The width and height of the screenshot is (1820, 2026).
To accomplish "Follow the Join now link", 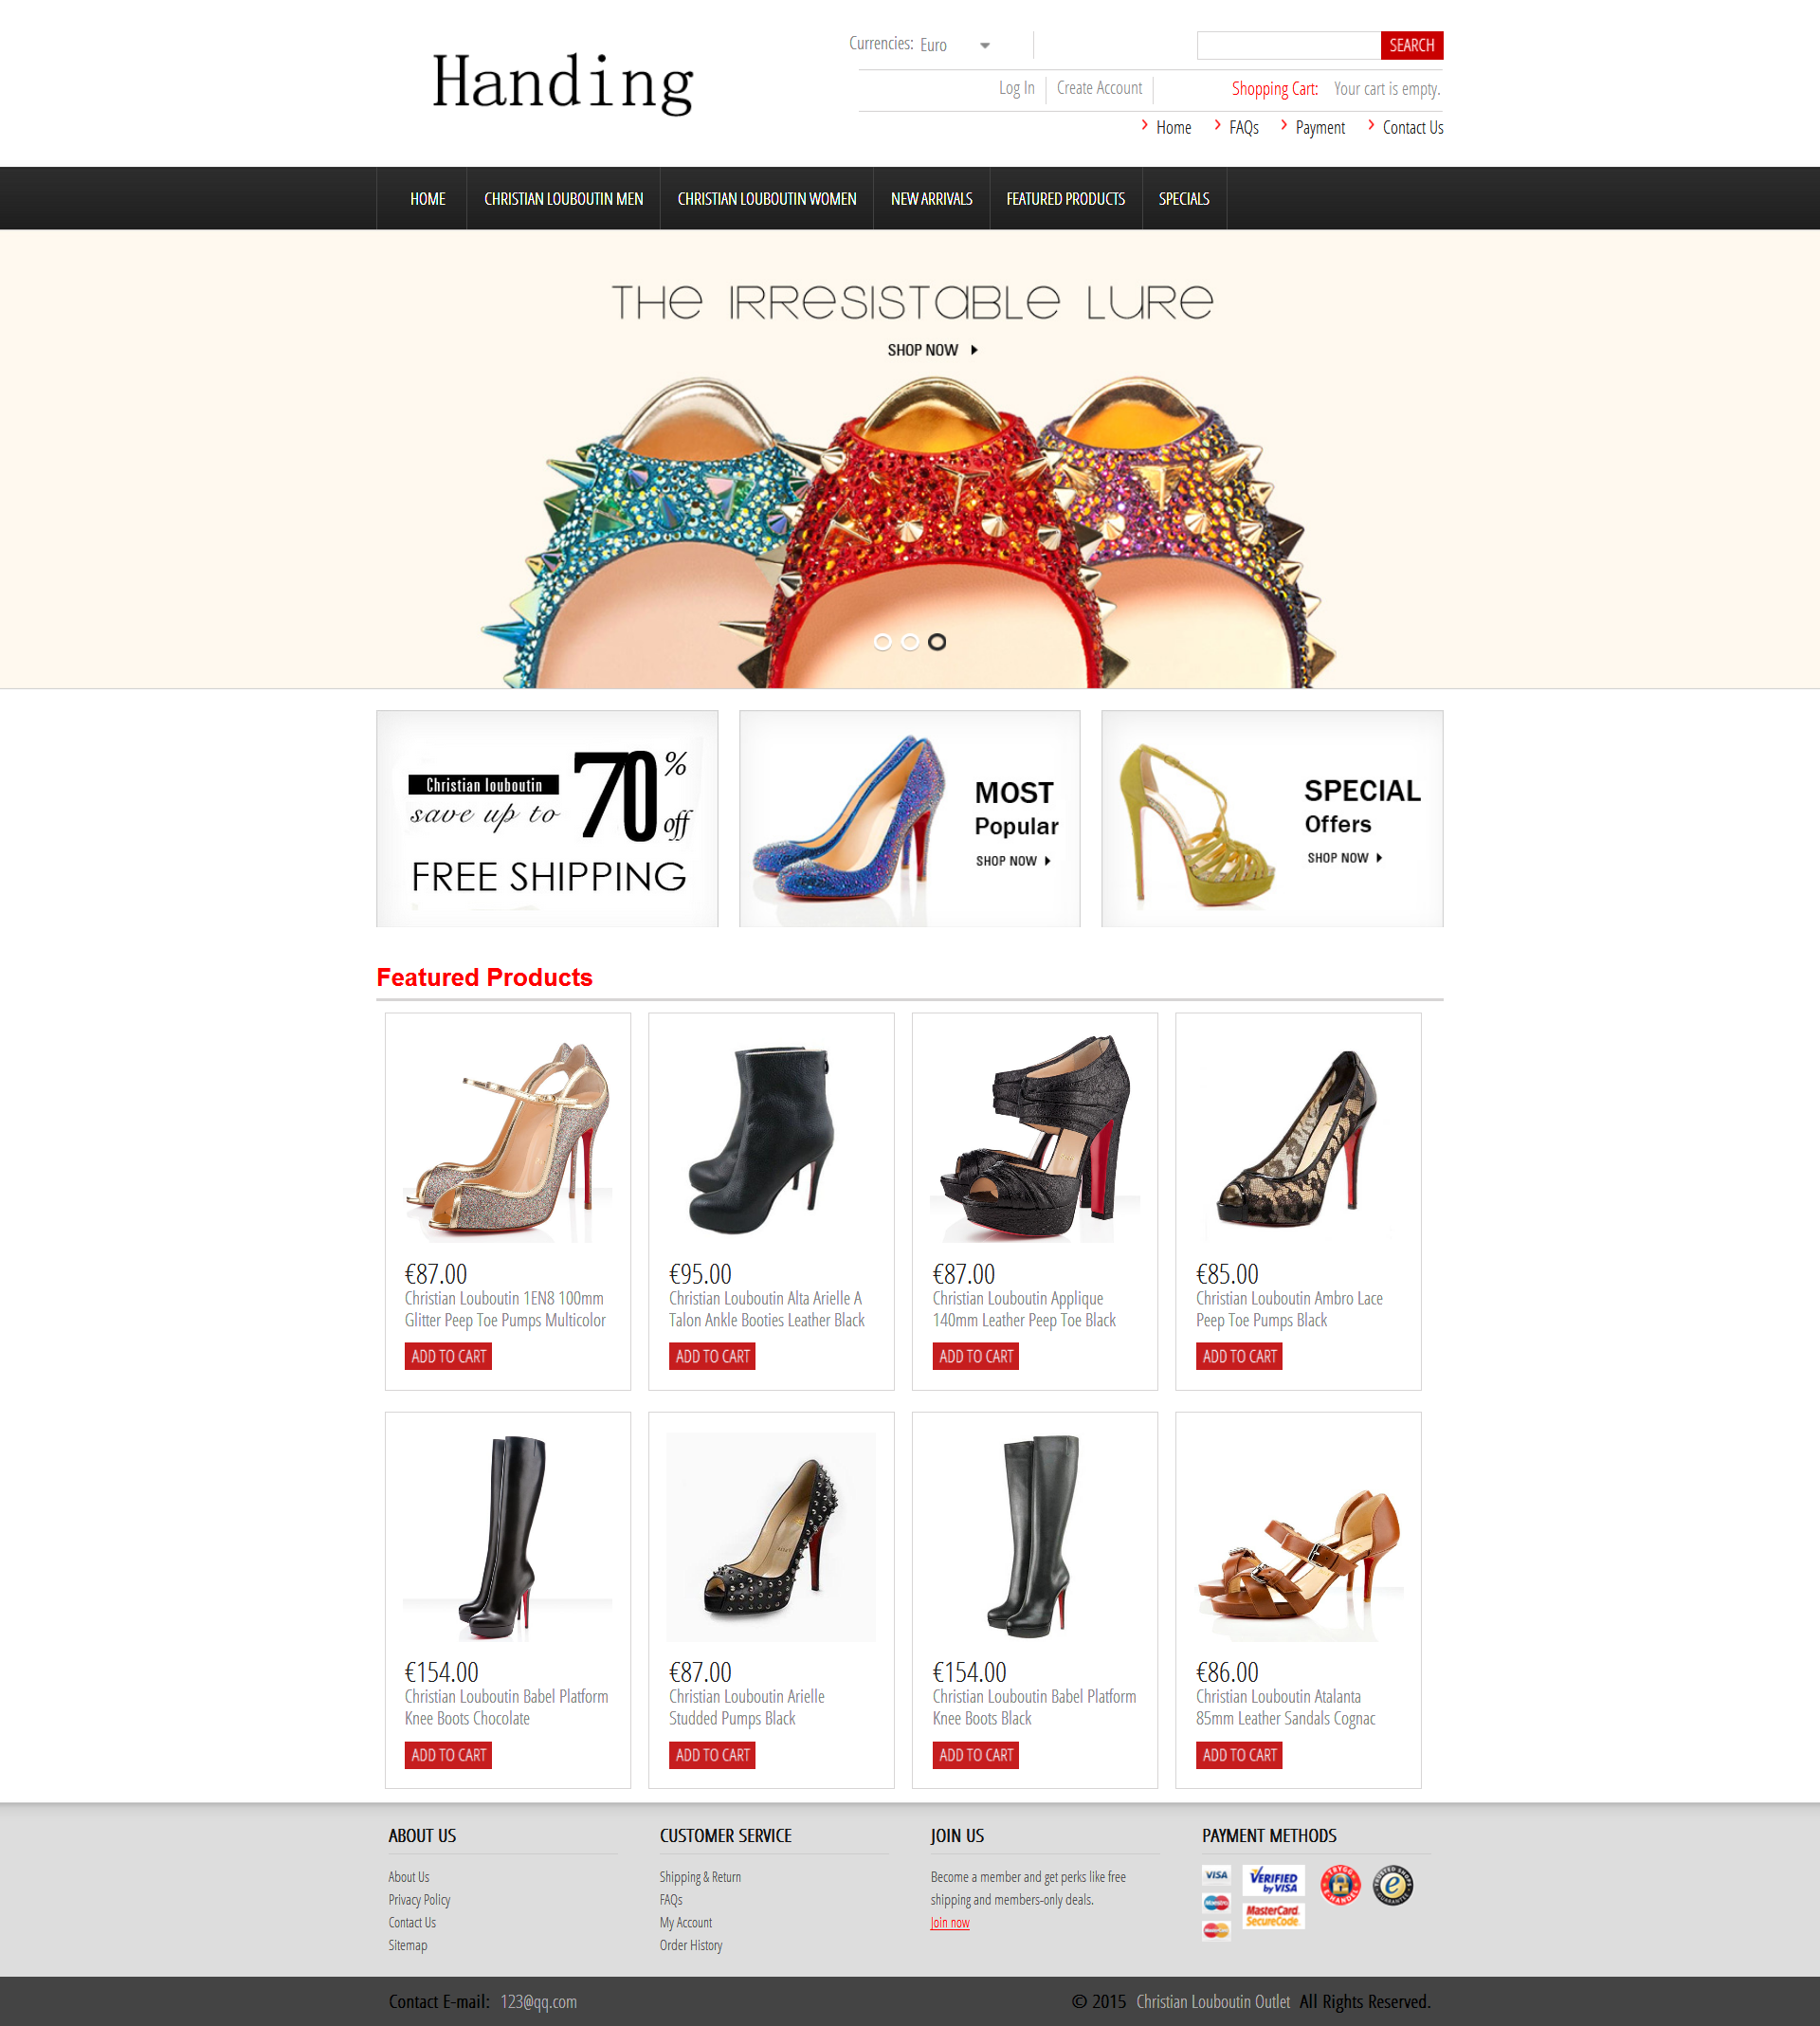I will (x=949, y=1922).
